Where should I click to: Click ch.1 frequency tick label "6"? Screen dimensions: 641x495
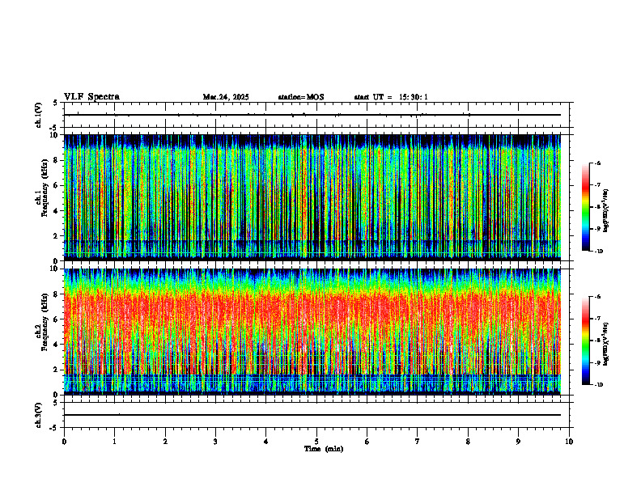click(56, 185)
